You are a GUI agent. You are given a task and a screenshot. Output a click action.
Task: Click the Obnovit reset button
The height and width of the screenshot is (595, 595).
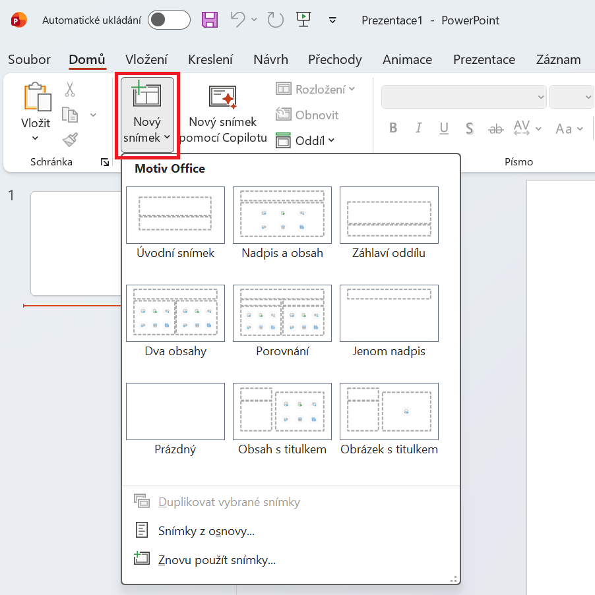tap(307, 115)
